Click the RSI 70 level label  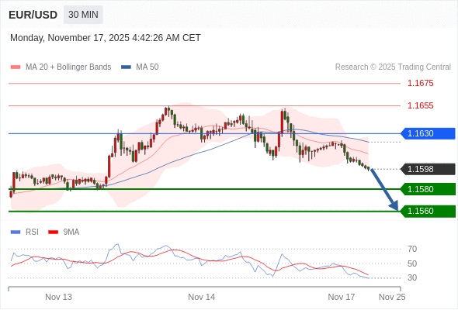click(412, 249)
